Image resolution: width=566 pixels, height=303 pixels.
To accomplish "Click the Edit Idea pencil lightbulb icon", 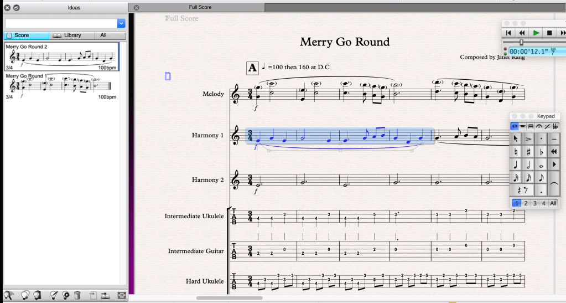I will 54,295.
